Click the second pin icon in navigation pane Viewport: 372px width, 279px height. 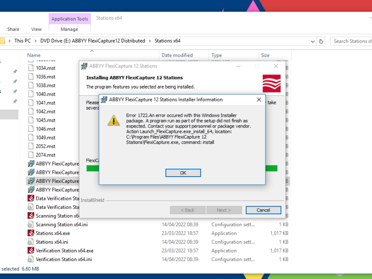tap(15, 81)
